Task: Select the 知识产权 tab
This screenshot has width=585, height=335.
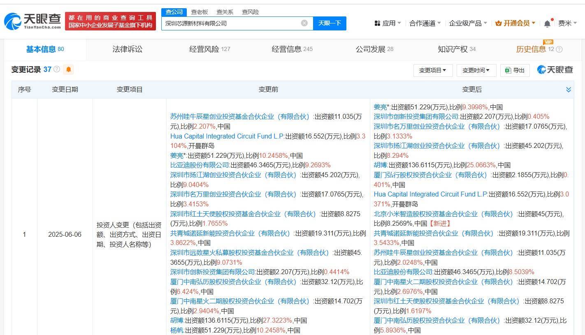Action: (x=457, y=49)
